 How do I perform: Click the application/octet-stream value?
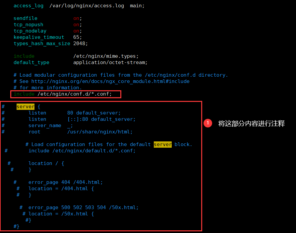[x=109, y=62]
